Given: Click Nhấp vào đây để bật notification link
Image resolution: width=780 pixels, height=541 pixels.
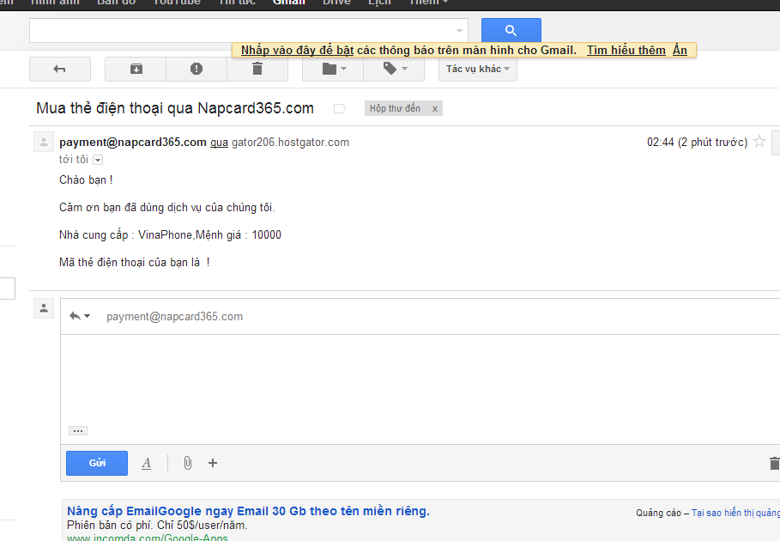Looking at the screenshot, I should 297,51.
